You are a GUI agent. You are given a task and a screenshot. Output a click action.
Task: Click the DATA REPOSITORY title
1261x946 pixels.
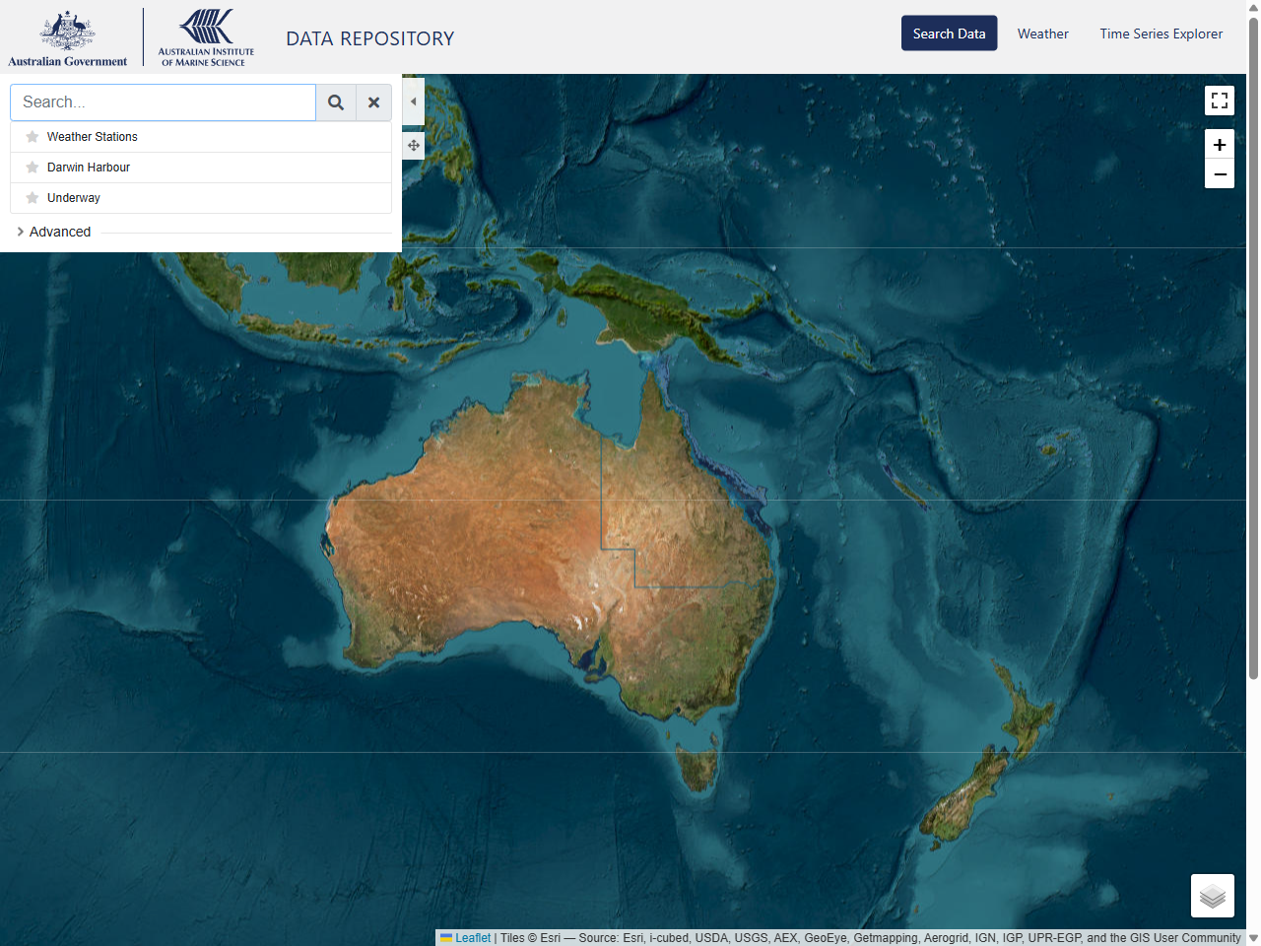click(370, 38)
